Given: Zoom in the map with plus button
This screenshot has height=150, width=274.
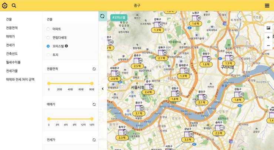Looking at the screenshot, I should pyautogui.click(x=268, y=37).
